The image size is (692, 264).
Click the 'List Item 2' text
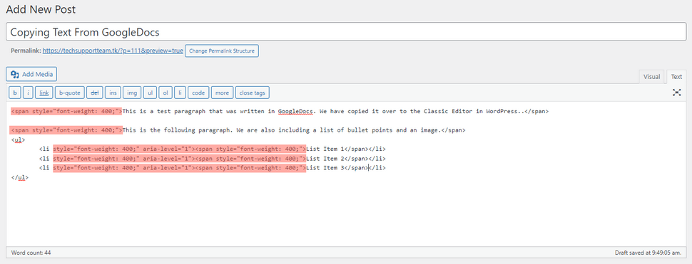[325, 159]
